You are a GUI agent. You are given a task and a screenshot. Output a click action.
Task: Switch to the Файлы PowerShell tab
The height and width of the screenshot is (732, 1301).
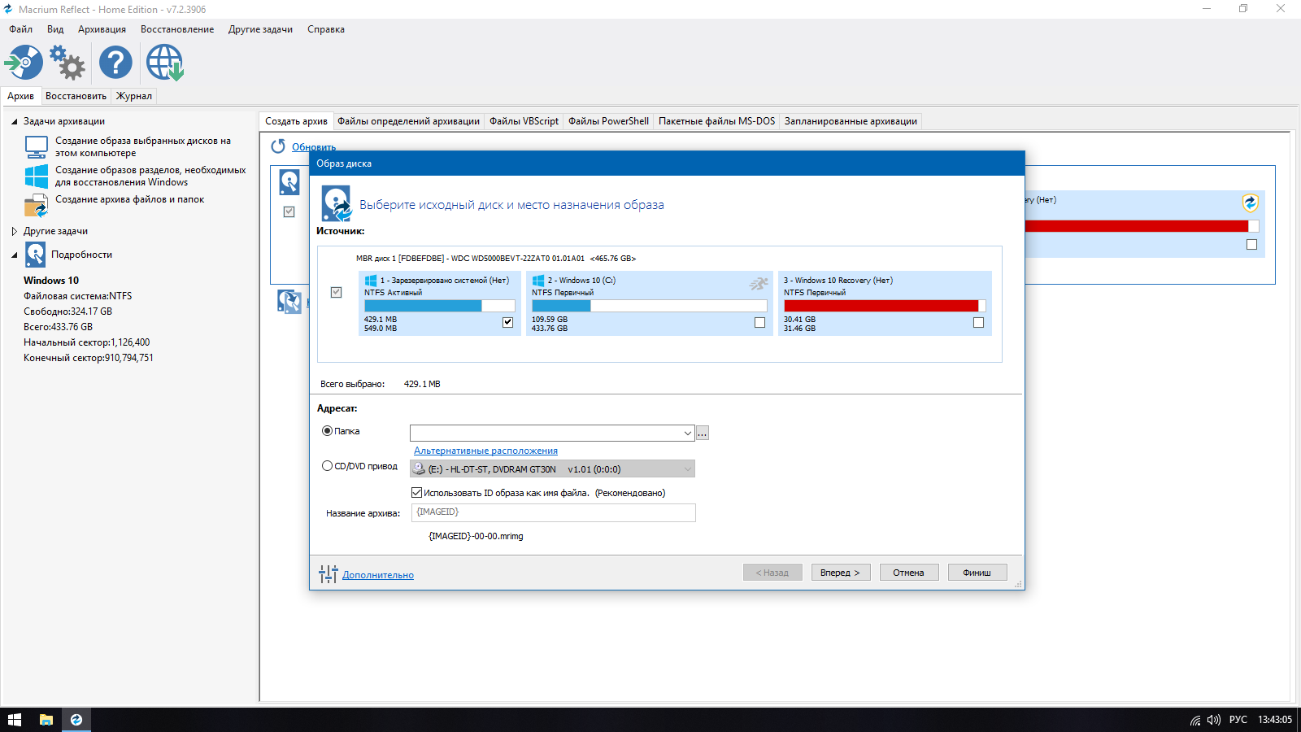608,121
